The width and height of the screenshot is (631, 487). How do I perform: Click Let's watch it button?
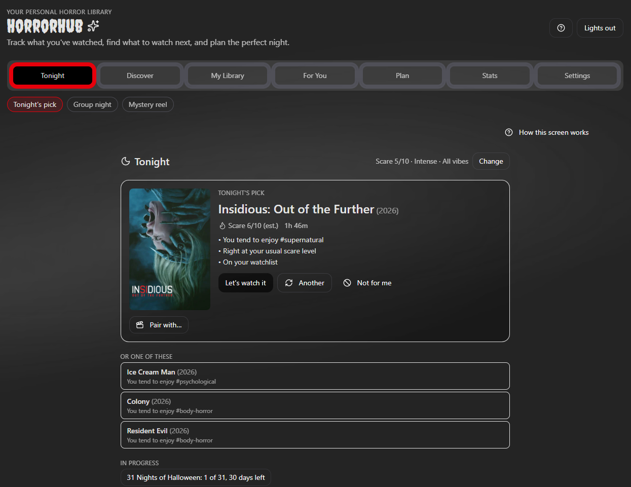(x=246, y=283)
